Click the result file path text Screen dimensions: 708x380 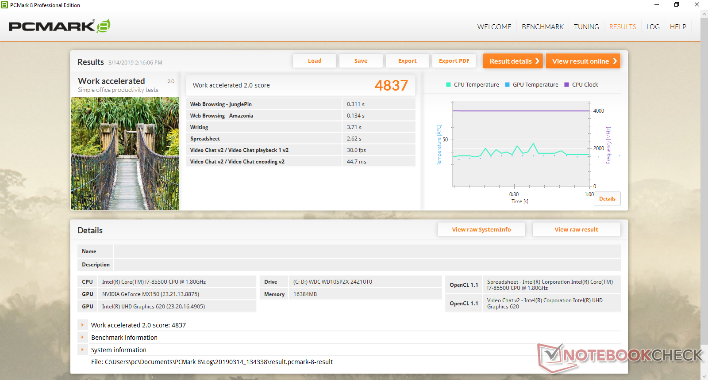(212, 362)
